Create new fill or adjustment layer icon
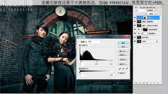168x94 pixels. (147, 83)
